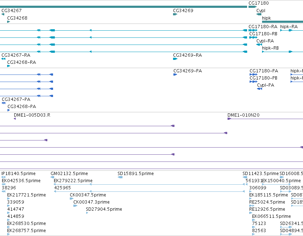Click the hipk-RB transcript label
Viewport: 303px width, 236px height.
[x=270, y=48]
